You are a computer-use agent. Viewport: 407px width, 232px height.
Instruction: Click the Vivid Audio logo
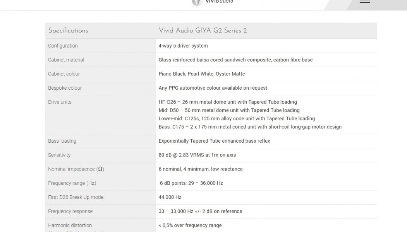[212, 2]
